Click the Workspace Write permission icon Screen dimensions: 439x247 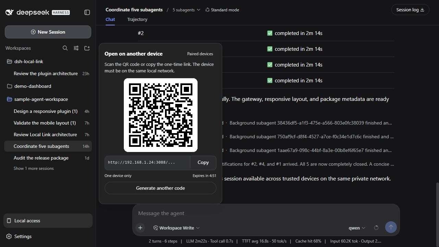pos(156,228)
